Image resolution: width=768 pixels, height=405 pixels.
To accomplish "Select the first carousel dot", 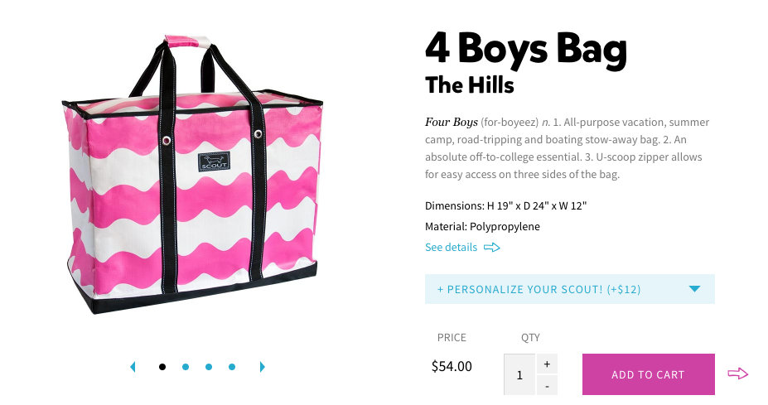I will (162, 367).
